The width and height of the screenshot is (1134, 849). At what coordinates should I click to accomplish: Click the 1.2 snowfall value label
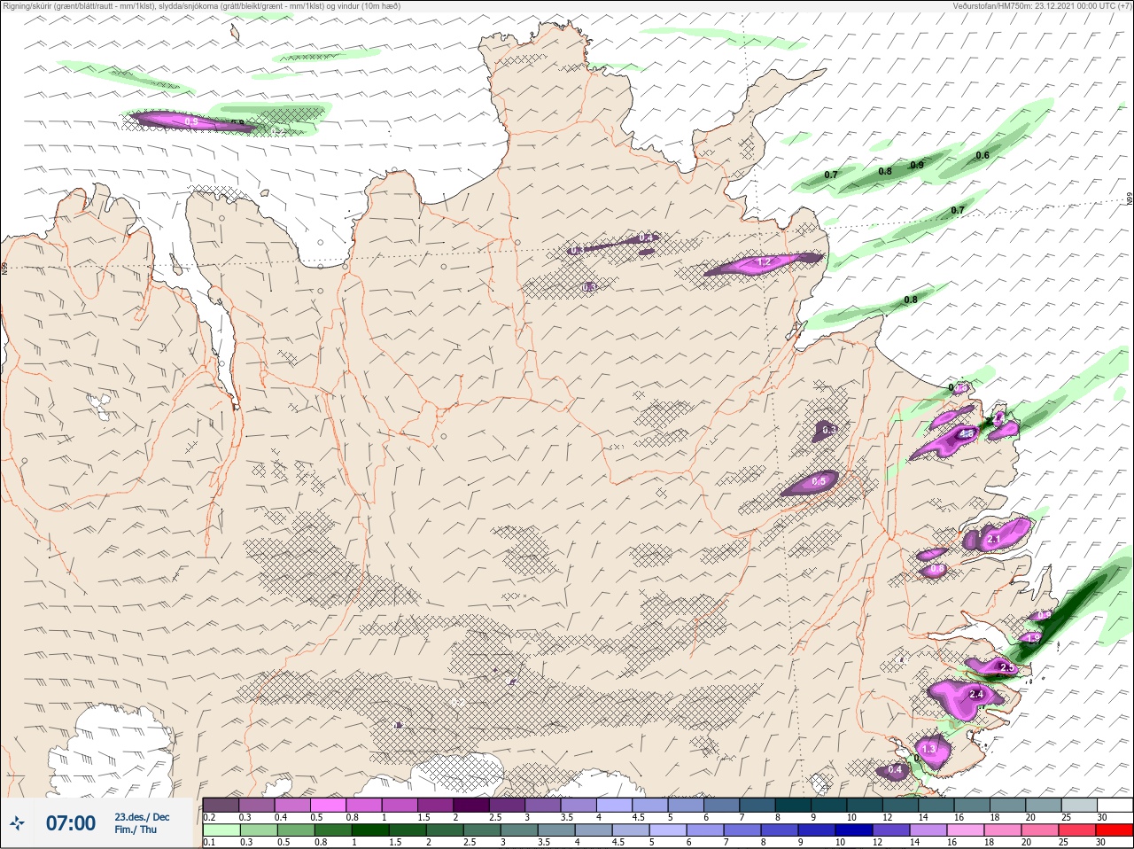[x=764, y=263]
